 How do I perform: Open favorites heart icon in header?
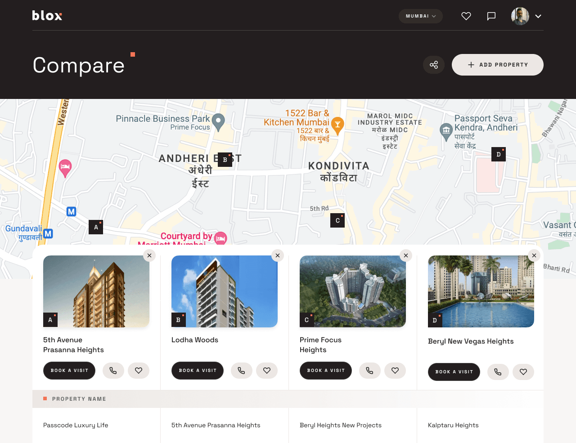466,16
